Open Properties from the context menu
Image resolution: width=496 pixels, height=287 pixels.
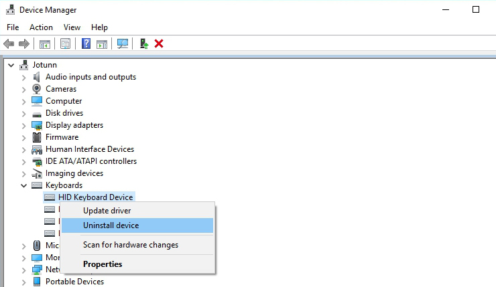click(103, 264)
